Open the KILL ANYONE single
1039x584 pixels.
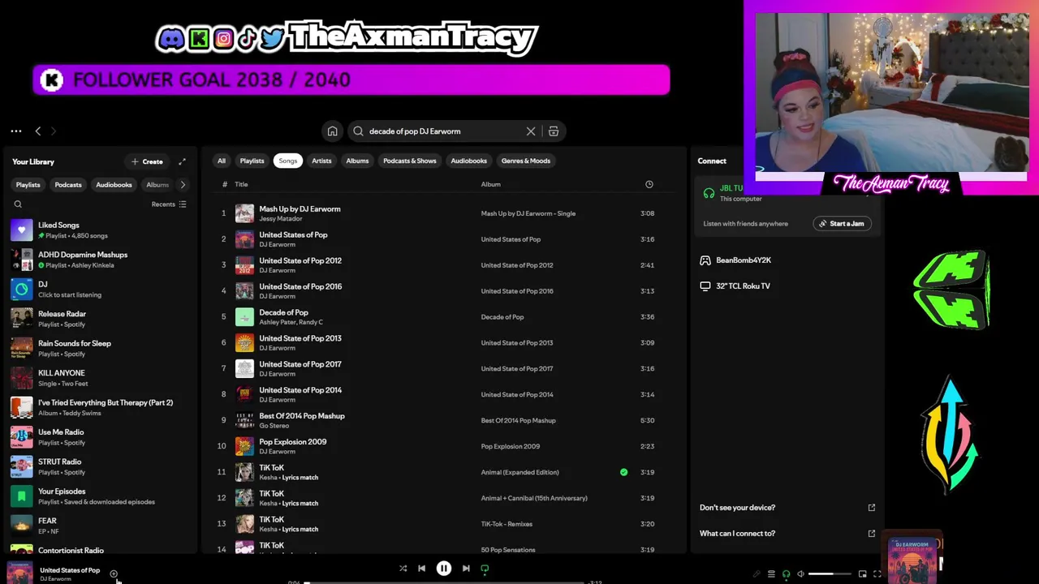tap(100, 378)
